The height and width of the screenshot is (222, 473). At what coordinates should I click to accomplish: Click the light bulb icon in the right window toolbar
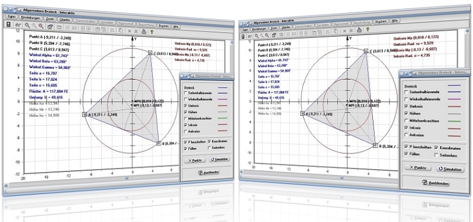click(x=368, y=30)
